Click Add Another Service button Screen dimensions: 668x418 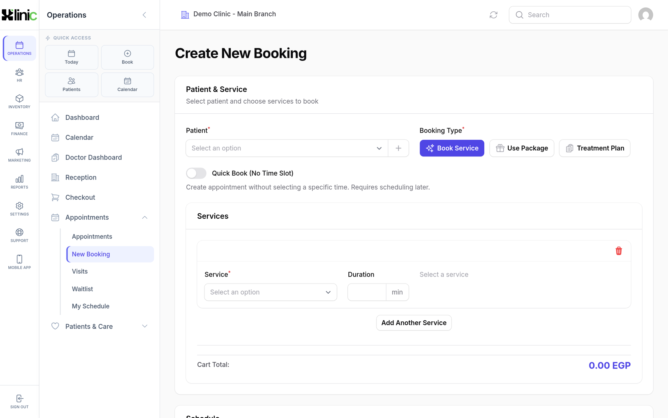tap(414, 323)
